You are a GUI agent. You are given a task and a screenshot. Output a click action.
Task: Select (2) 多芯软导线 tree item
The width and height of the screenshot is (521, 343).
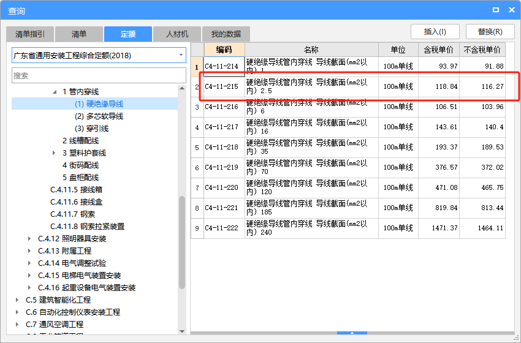(99, 116)
